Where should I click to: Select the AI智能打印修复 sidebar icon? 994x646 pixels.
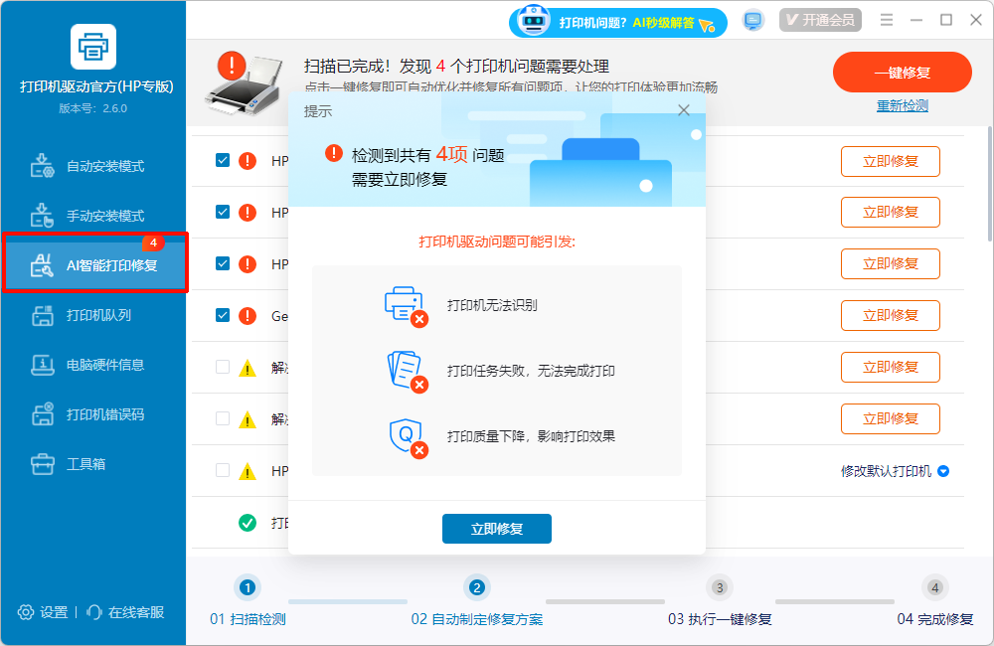42,263
